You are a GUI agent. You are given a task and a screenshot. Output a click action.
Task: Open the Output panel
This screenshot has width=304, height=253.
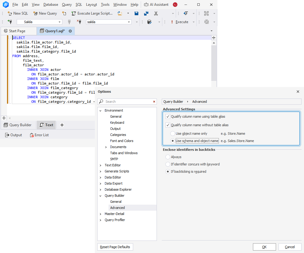click(13, 135)
